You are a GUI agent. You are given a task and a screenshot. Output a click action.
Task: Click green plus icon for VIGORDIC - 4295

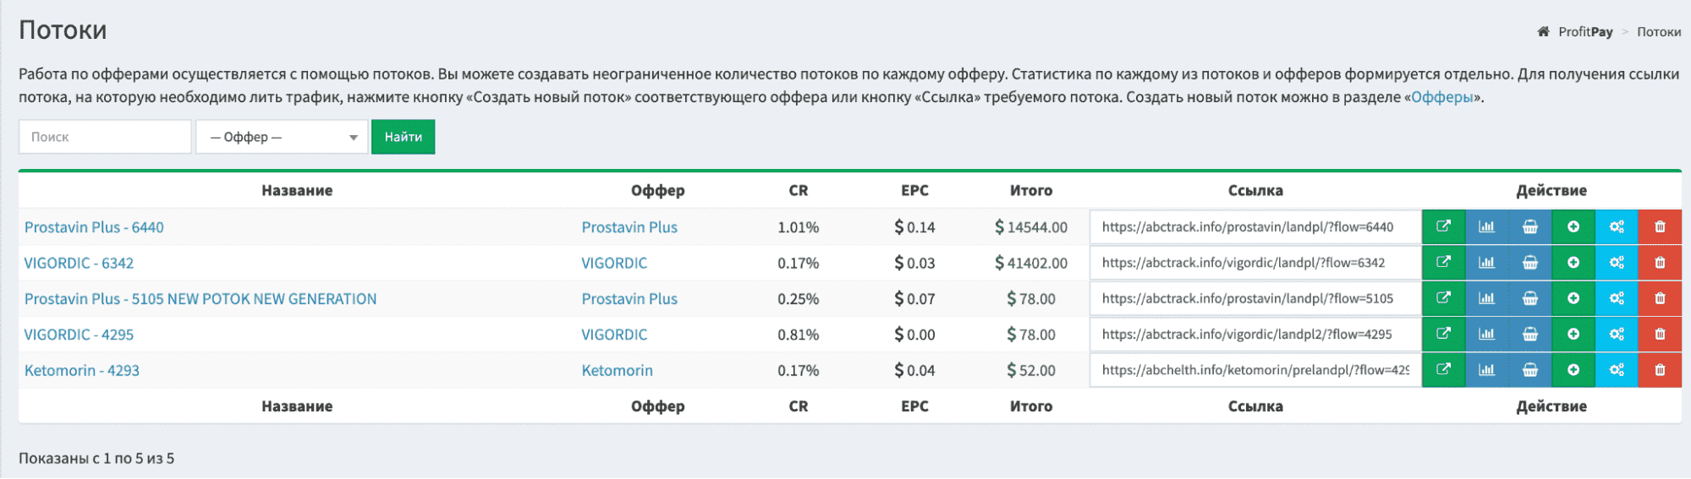point(1573,335)
